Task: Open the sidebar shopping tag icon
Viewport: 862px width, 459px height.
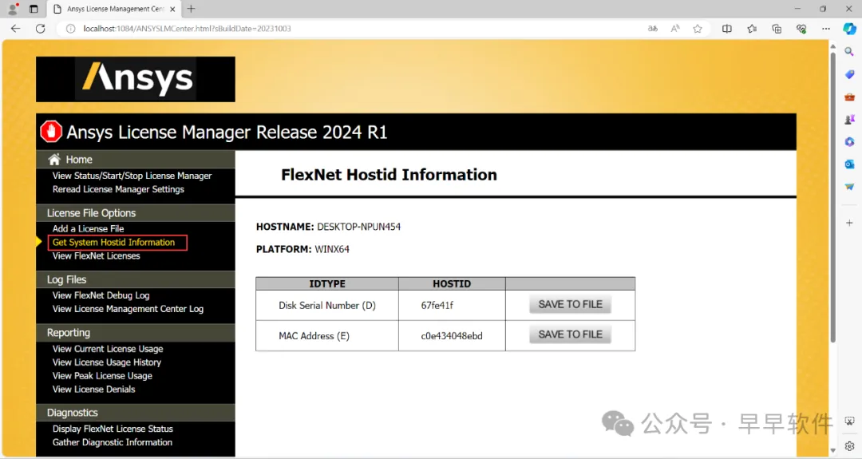Action: (849, 74)
